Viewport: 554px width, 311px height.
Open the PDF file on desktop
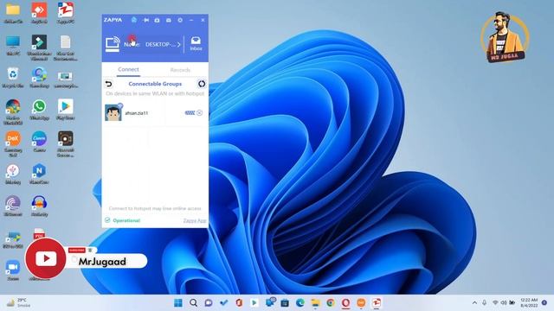click(39, 233)
